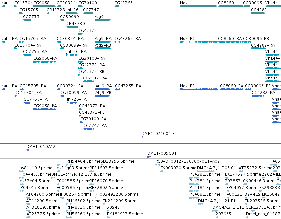The width and height of the screenshot is (281, 219).
Task: Select the CG30100-PA protein label
Action: (93, 119)
